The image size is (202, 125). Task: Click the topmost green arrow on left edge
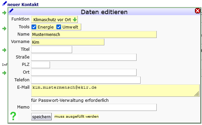pos(4,13)
